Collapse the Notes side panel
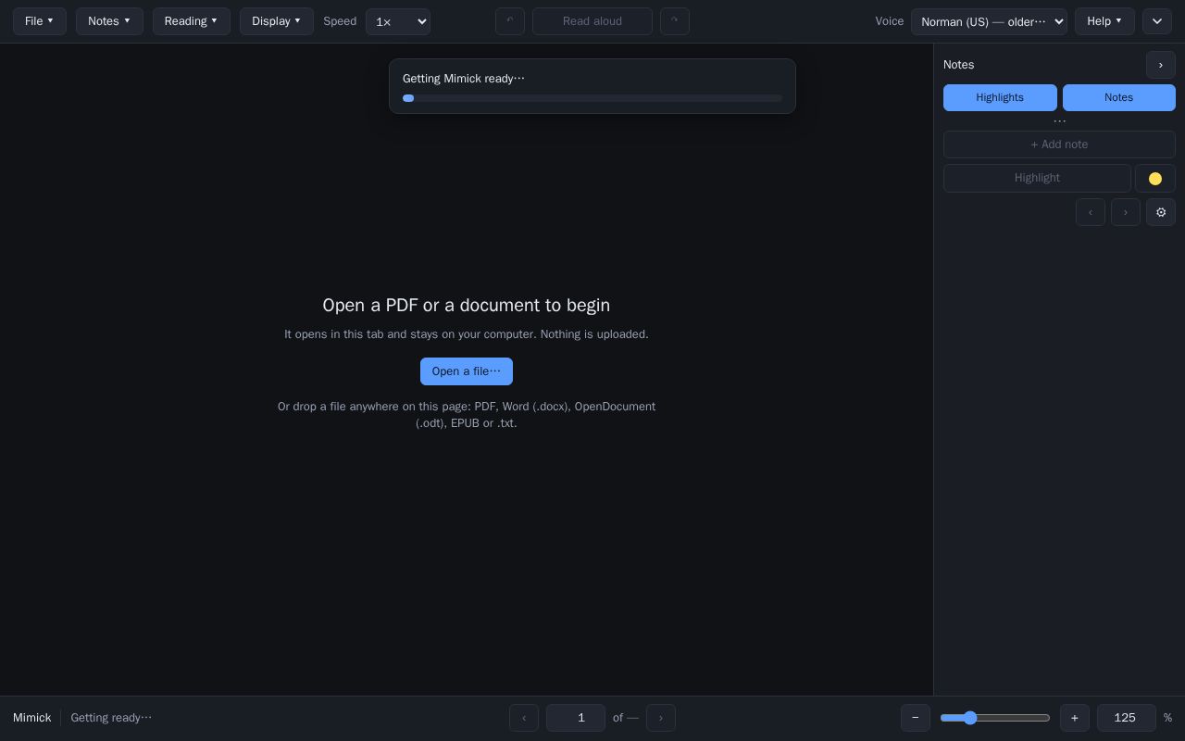Screen dimensions: 1185x741 click(x=1161, y=65)
